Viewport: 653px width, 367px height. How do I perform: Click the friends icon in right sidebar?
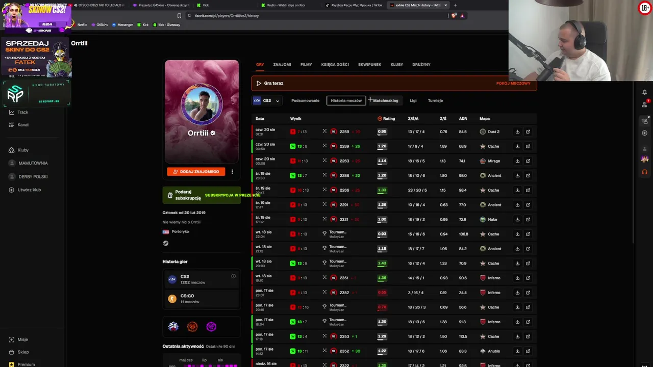point(644,104)
